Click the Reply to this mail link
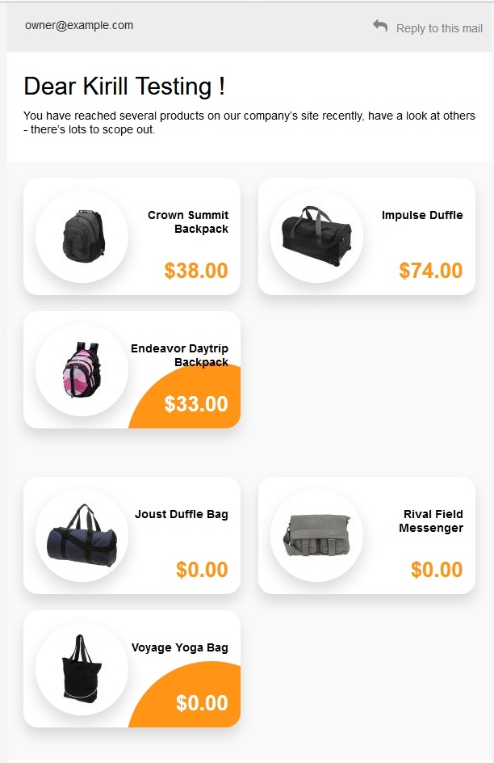Viewport: 494px width, 763px height. pyautogui.click(x=439, y=29)
